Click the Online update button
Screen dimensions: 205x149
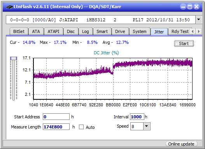(x=181, y=144)
